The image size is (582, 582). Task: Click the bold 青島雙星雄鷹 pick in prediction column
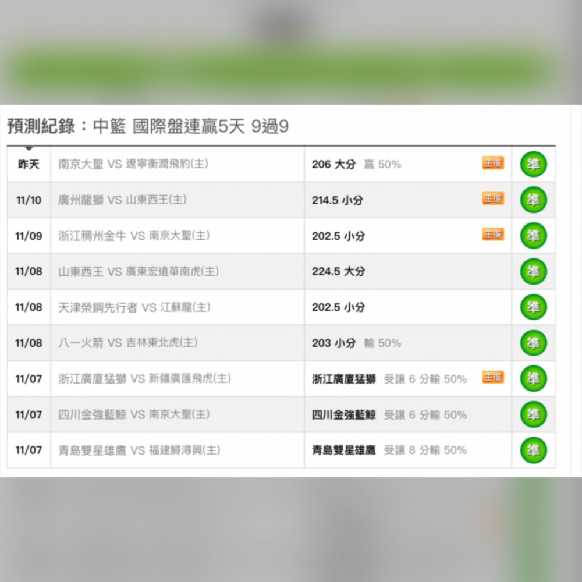click(344, 450)
